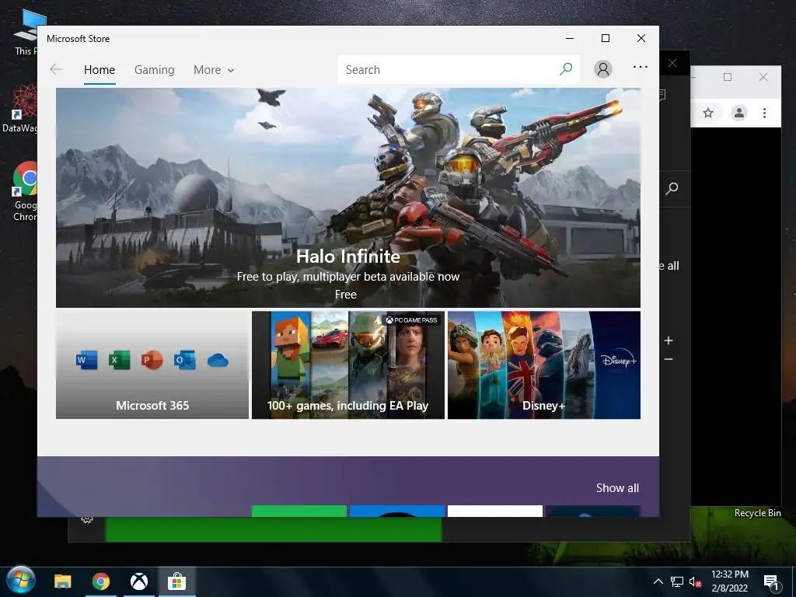Minimize the Microsoft Store window
Screen dimensions: 796x597
pyautogui.click(x=570, y=38)
